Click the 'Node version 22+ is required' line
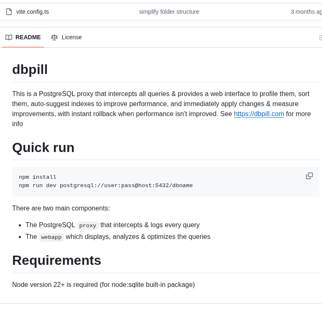The width and height of the screenshot is (322, 312). tap(104, 285)
